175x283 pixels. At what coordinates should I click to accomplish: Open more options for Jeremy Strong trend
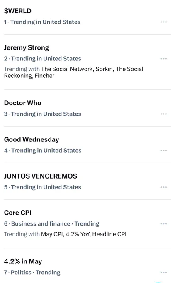164,59
